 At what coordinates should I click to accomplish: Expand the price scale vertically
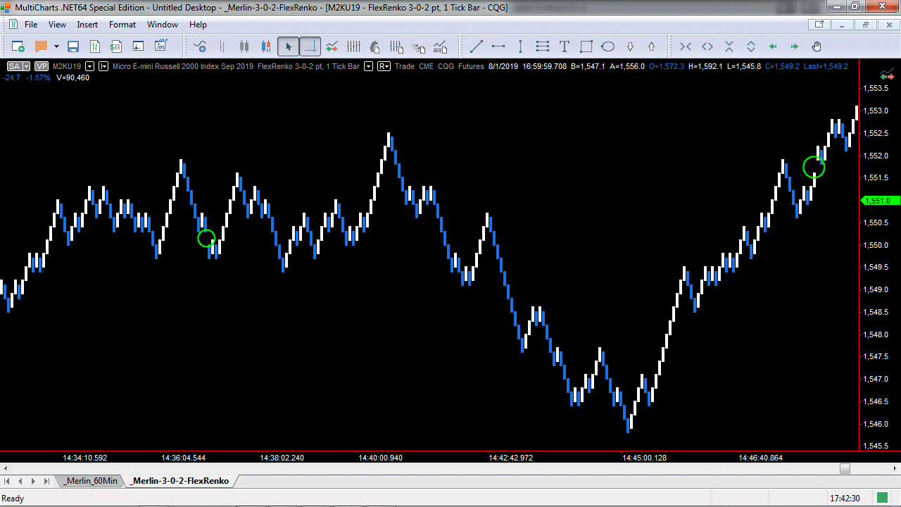point(751,47)
